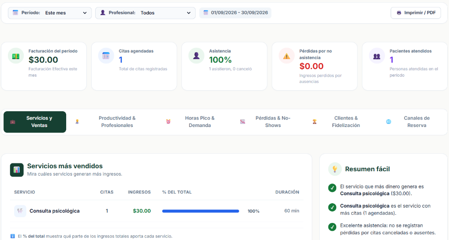449x240 pixels.
Task: Click the calendar icon in date range
Action: click(206, 13)
